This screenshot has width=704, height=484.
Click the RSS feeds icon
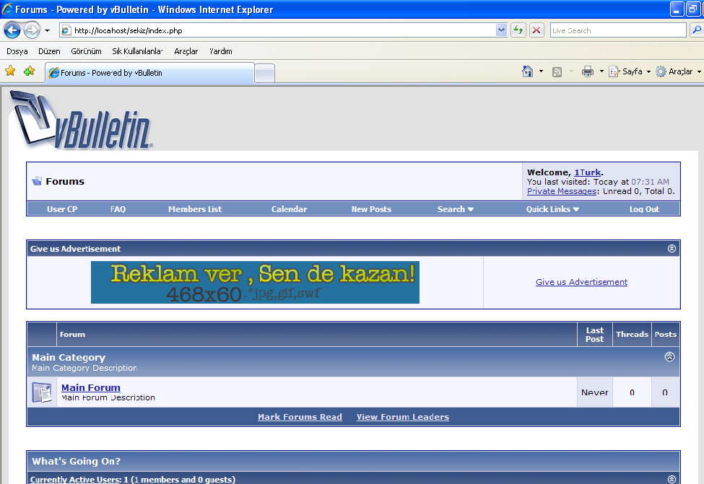pos(557,71)
